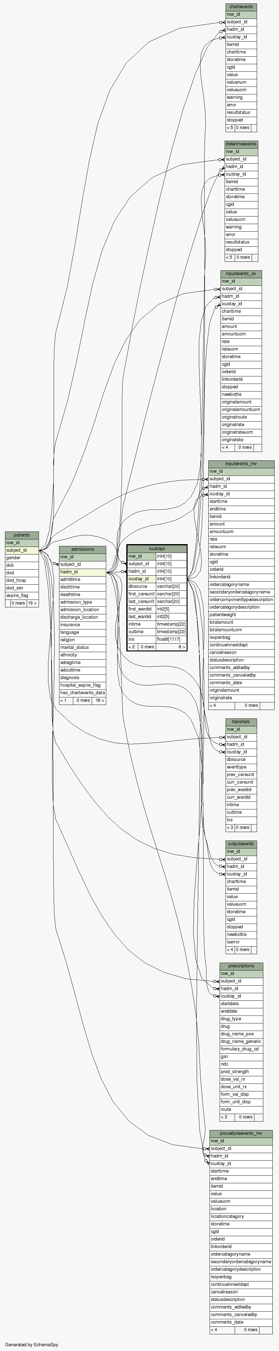
Task: Click the originalsite column in inputevents_cv
Action: tap(241, 440)
